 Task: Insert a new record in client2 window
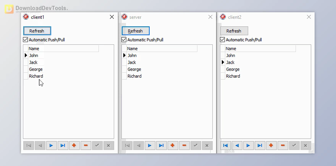click(271, 145)
